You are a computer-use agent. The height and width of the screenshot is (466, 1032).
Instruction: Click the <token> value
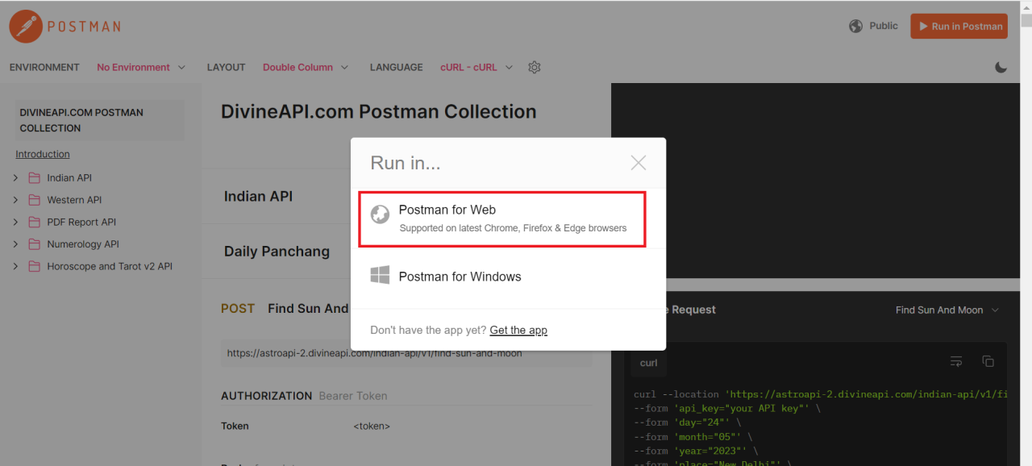pos(372,426)
